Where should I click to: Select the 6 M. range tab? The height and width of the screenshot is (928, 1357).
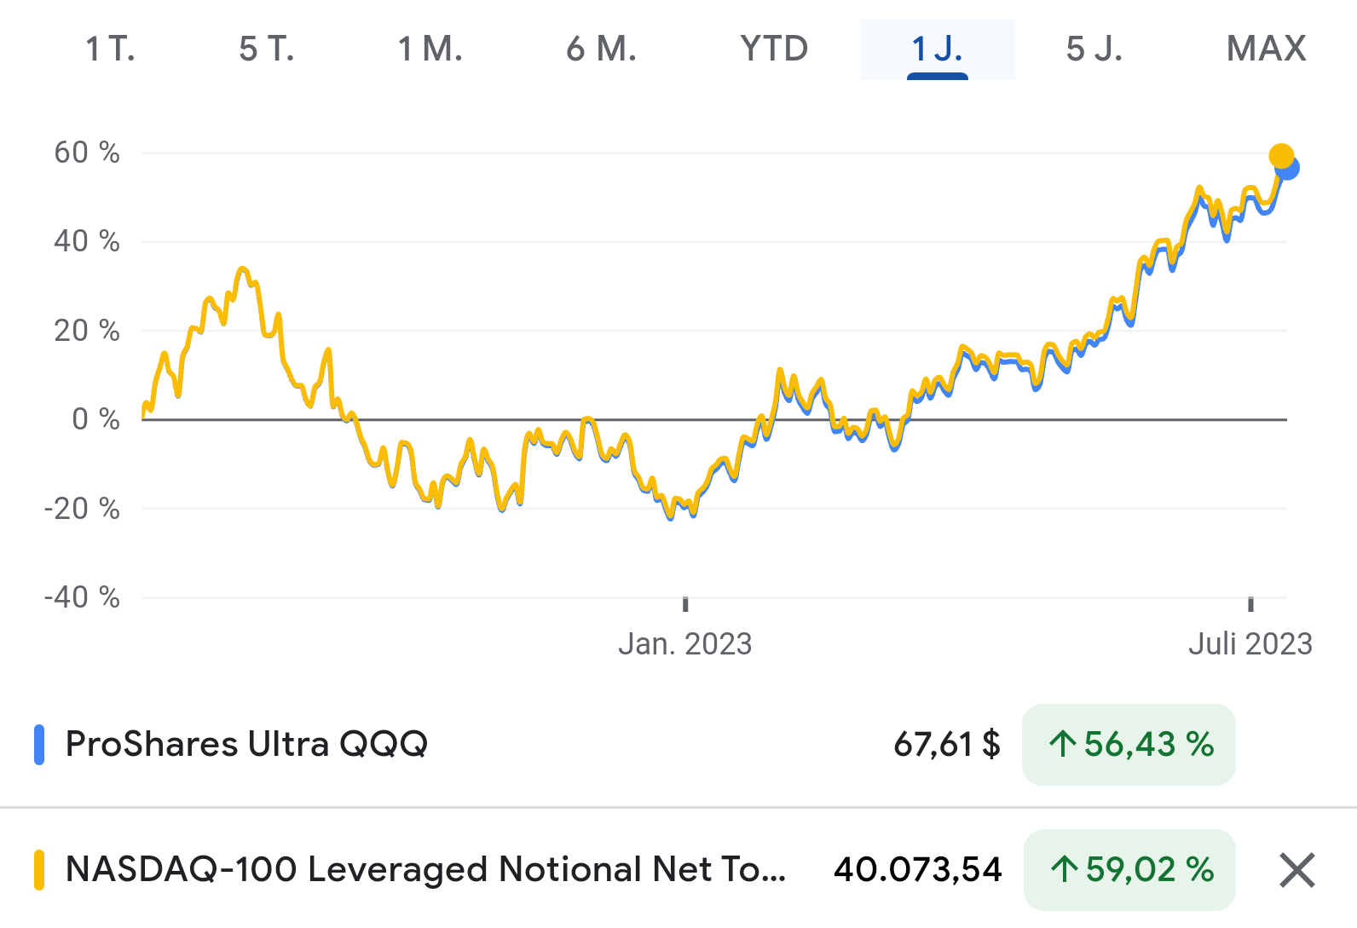coord(602,49)
